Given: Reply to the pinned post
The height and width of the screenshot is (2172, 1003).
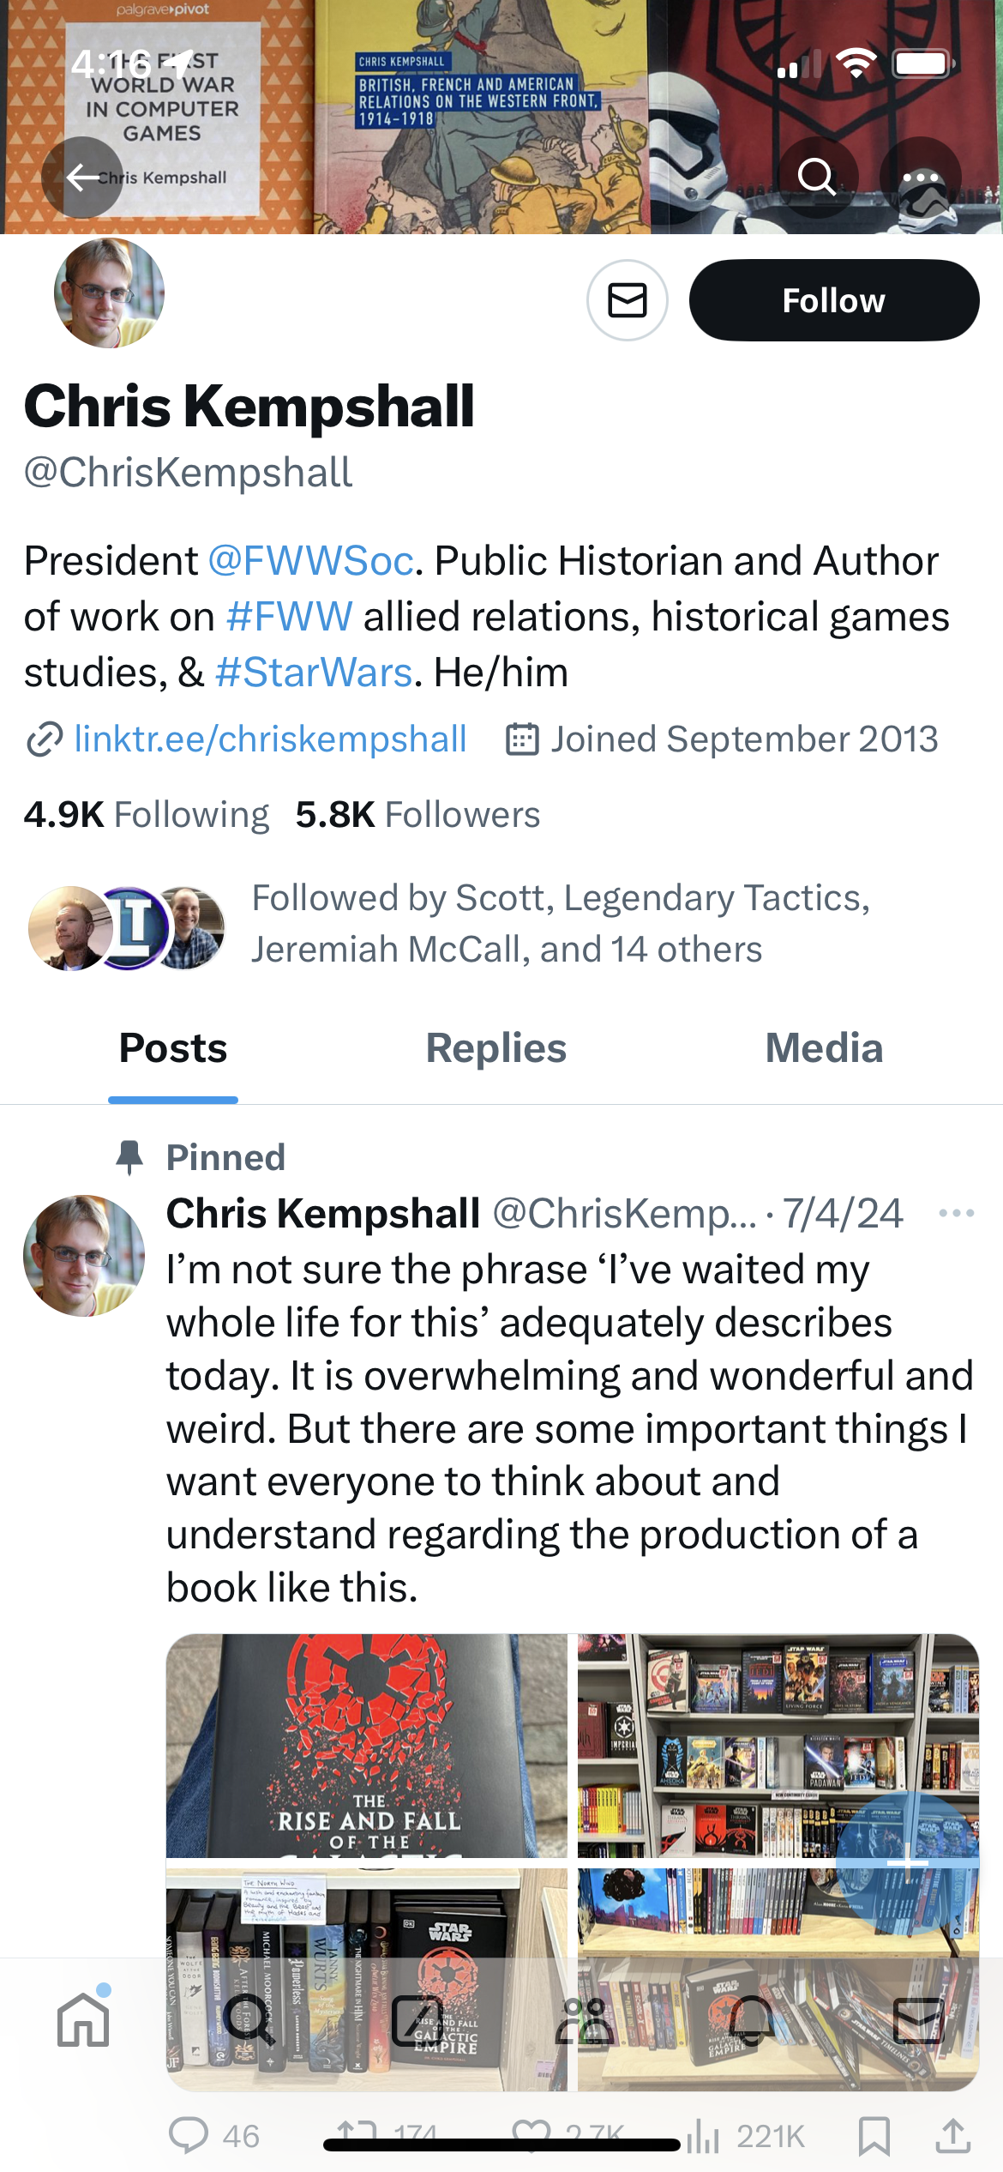Looking at the screenshot, I should [189, 2135].
